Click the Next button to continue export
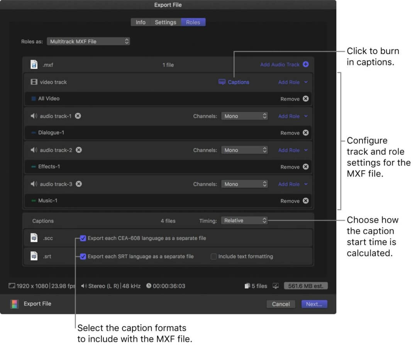 pyautogui.click(x=314, y=304)
